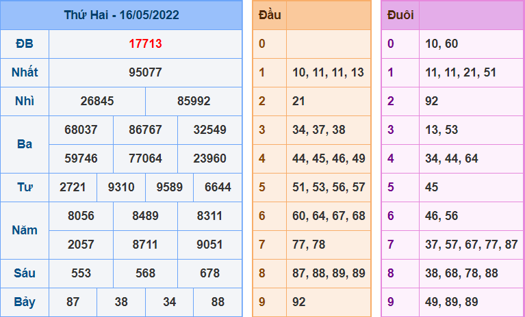This screenshot has height=317, width=525.
Task: Click Đuôi values "49, 89, 89"
Action: [x=452, y=302]
